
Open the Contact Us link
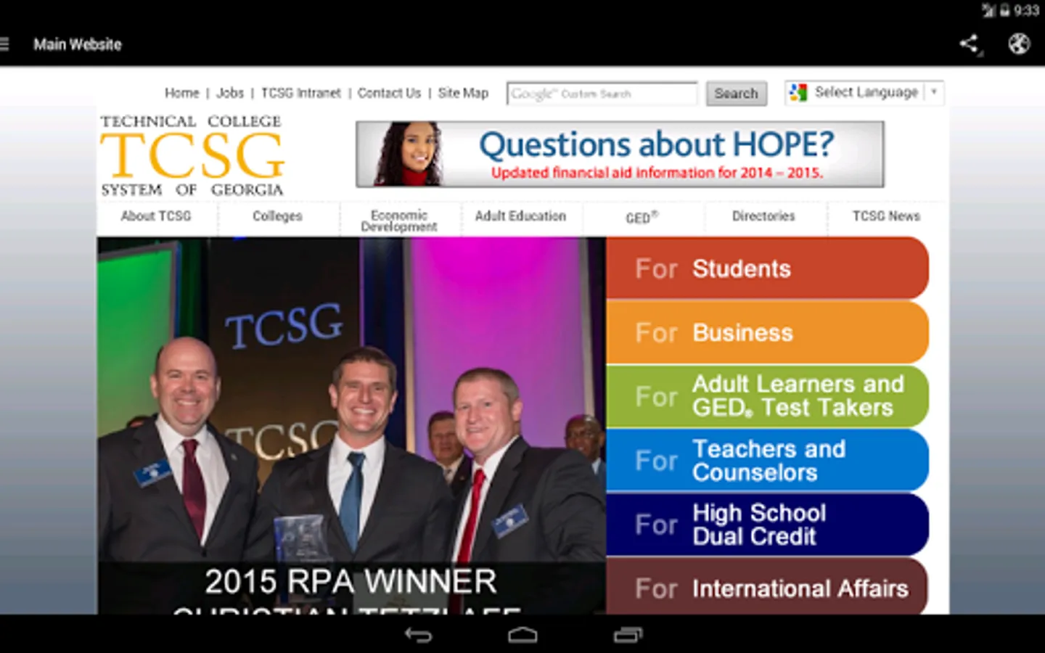coord(389,93)
